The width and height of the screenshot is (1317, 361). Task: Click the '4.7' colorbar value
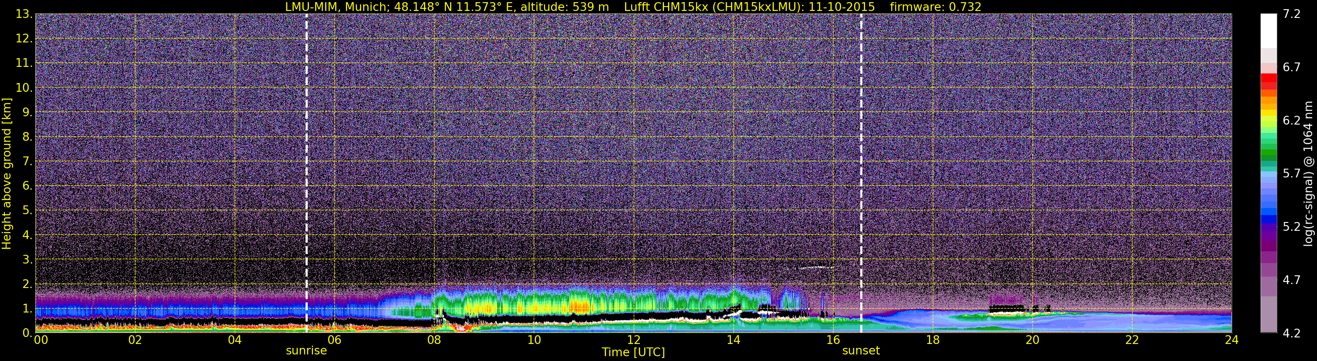tap(1292, 280)
